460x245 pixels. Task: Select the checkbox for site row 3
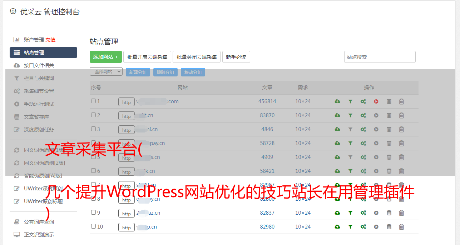[x=93, y=129]
